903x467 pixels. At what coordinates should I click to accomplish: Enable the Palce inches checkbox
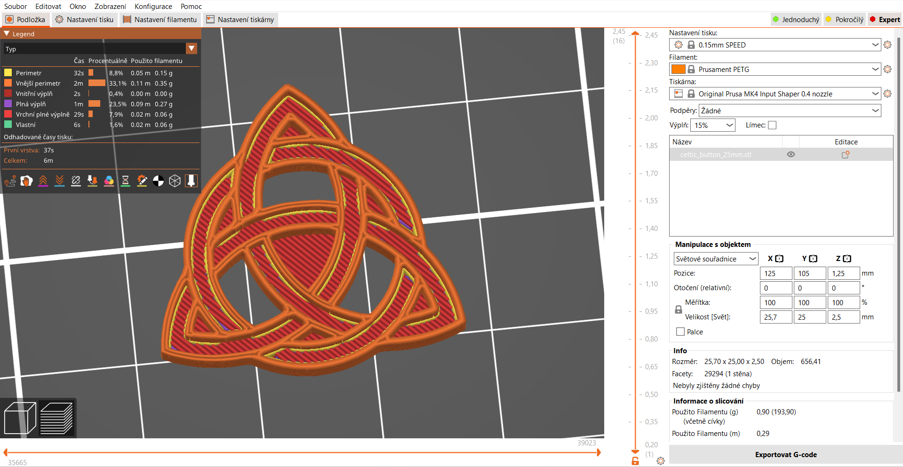680,332
